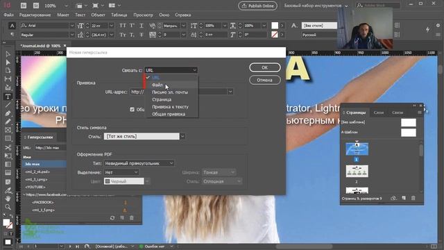This screenshot has height=250, width=444.
Task: Click the paragraph formatting controls icon
Action: 12,35
